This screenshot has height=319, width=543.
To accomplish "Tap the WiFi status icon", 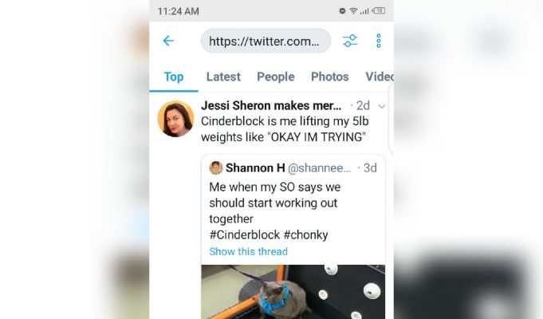I will pyautogui.click(x=353, y=10).
